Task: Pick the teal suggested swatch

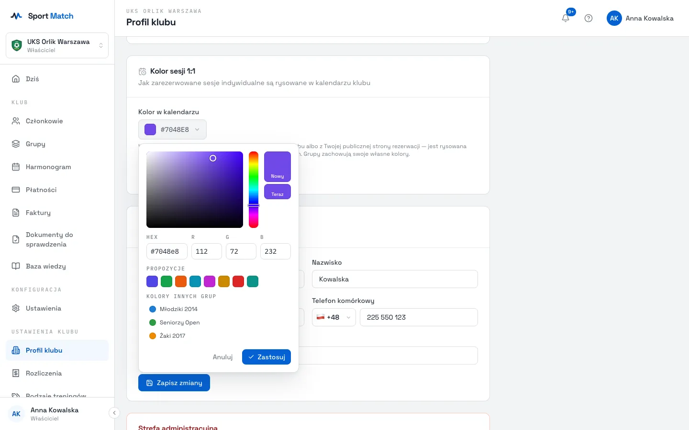Action: point(253,281)
